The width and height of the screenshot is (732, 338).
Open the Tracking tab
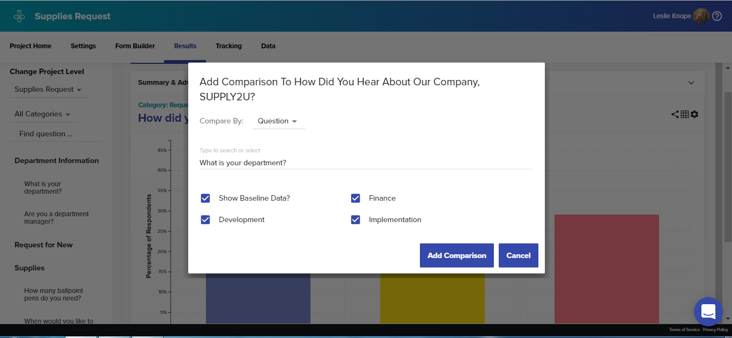(228, 46)
